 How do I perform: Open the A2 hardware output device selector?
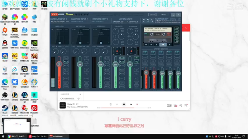tap(148, 20)
